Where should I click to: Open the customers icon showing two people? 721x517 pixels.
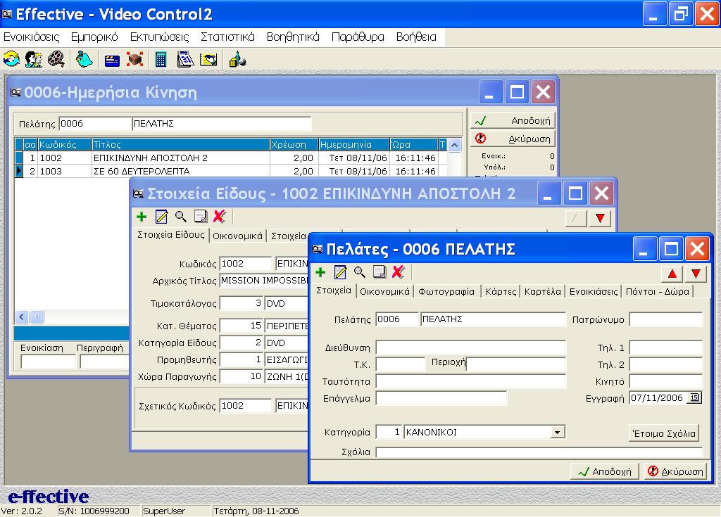click(33, 60)
